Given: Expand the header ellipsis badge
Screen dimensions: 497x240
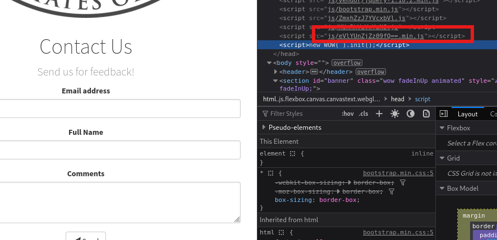Looking at the screenshot, I should (314, 72).
